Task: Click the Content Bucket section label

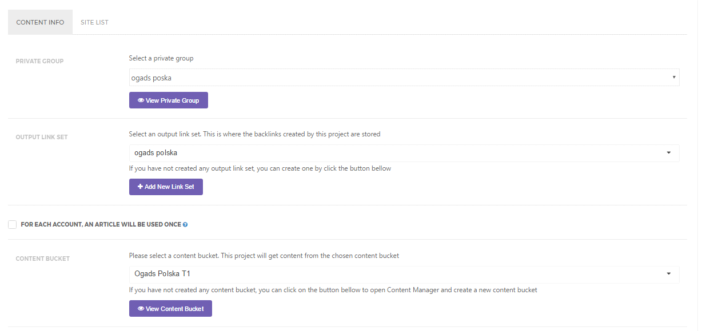Action: click(x=42, y=259)
